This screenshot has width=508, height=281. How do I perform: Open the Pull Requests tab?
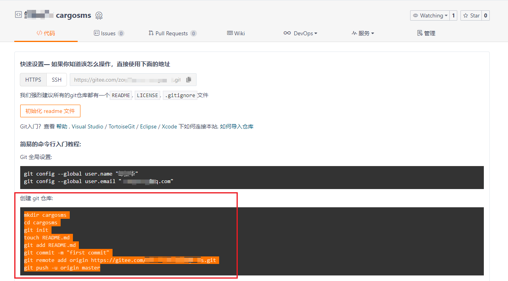point(172,33)
